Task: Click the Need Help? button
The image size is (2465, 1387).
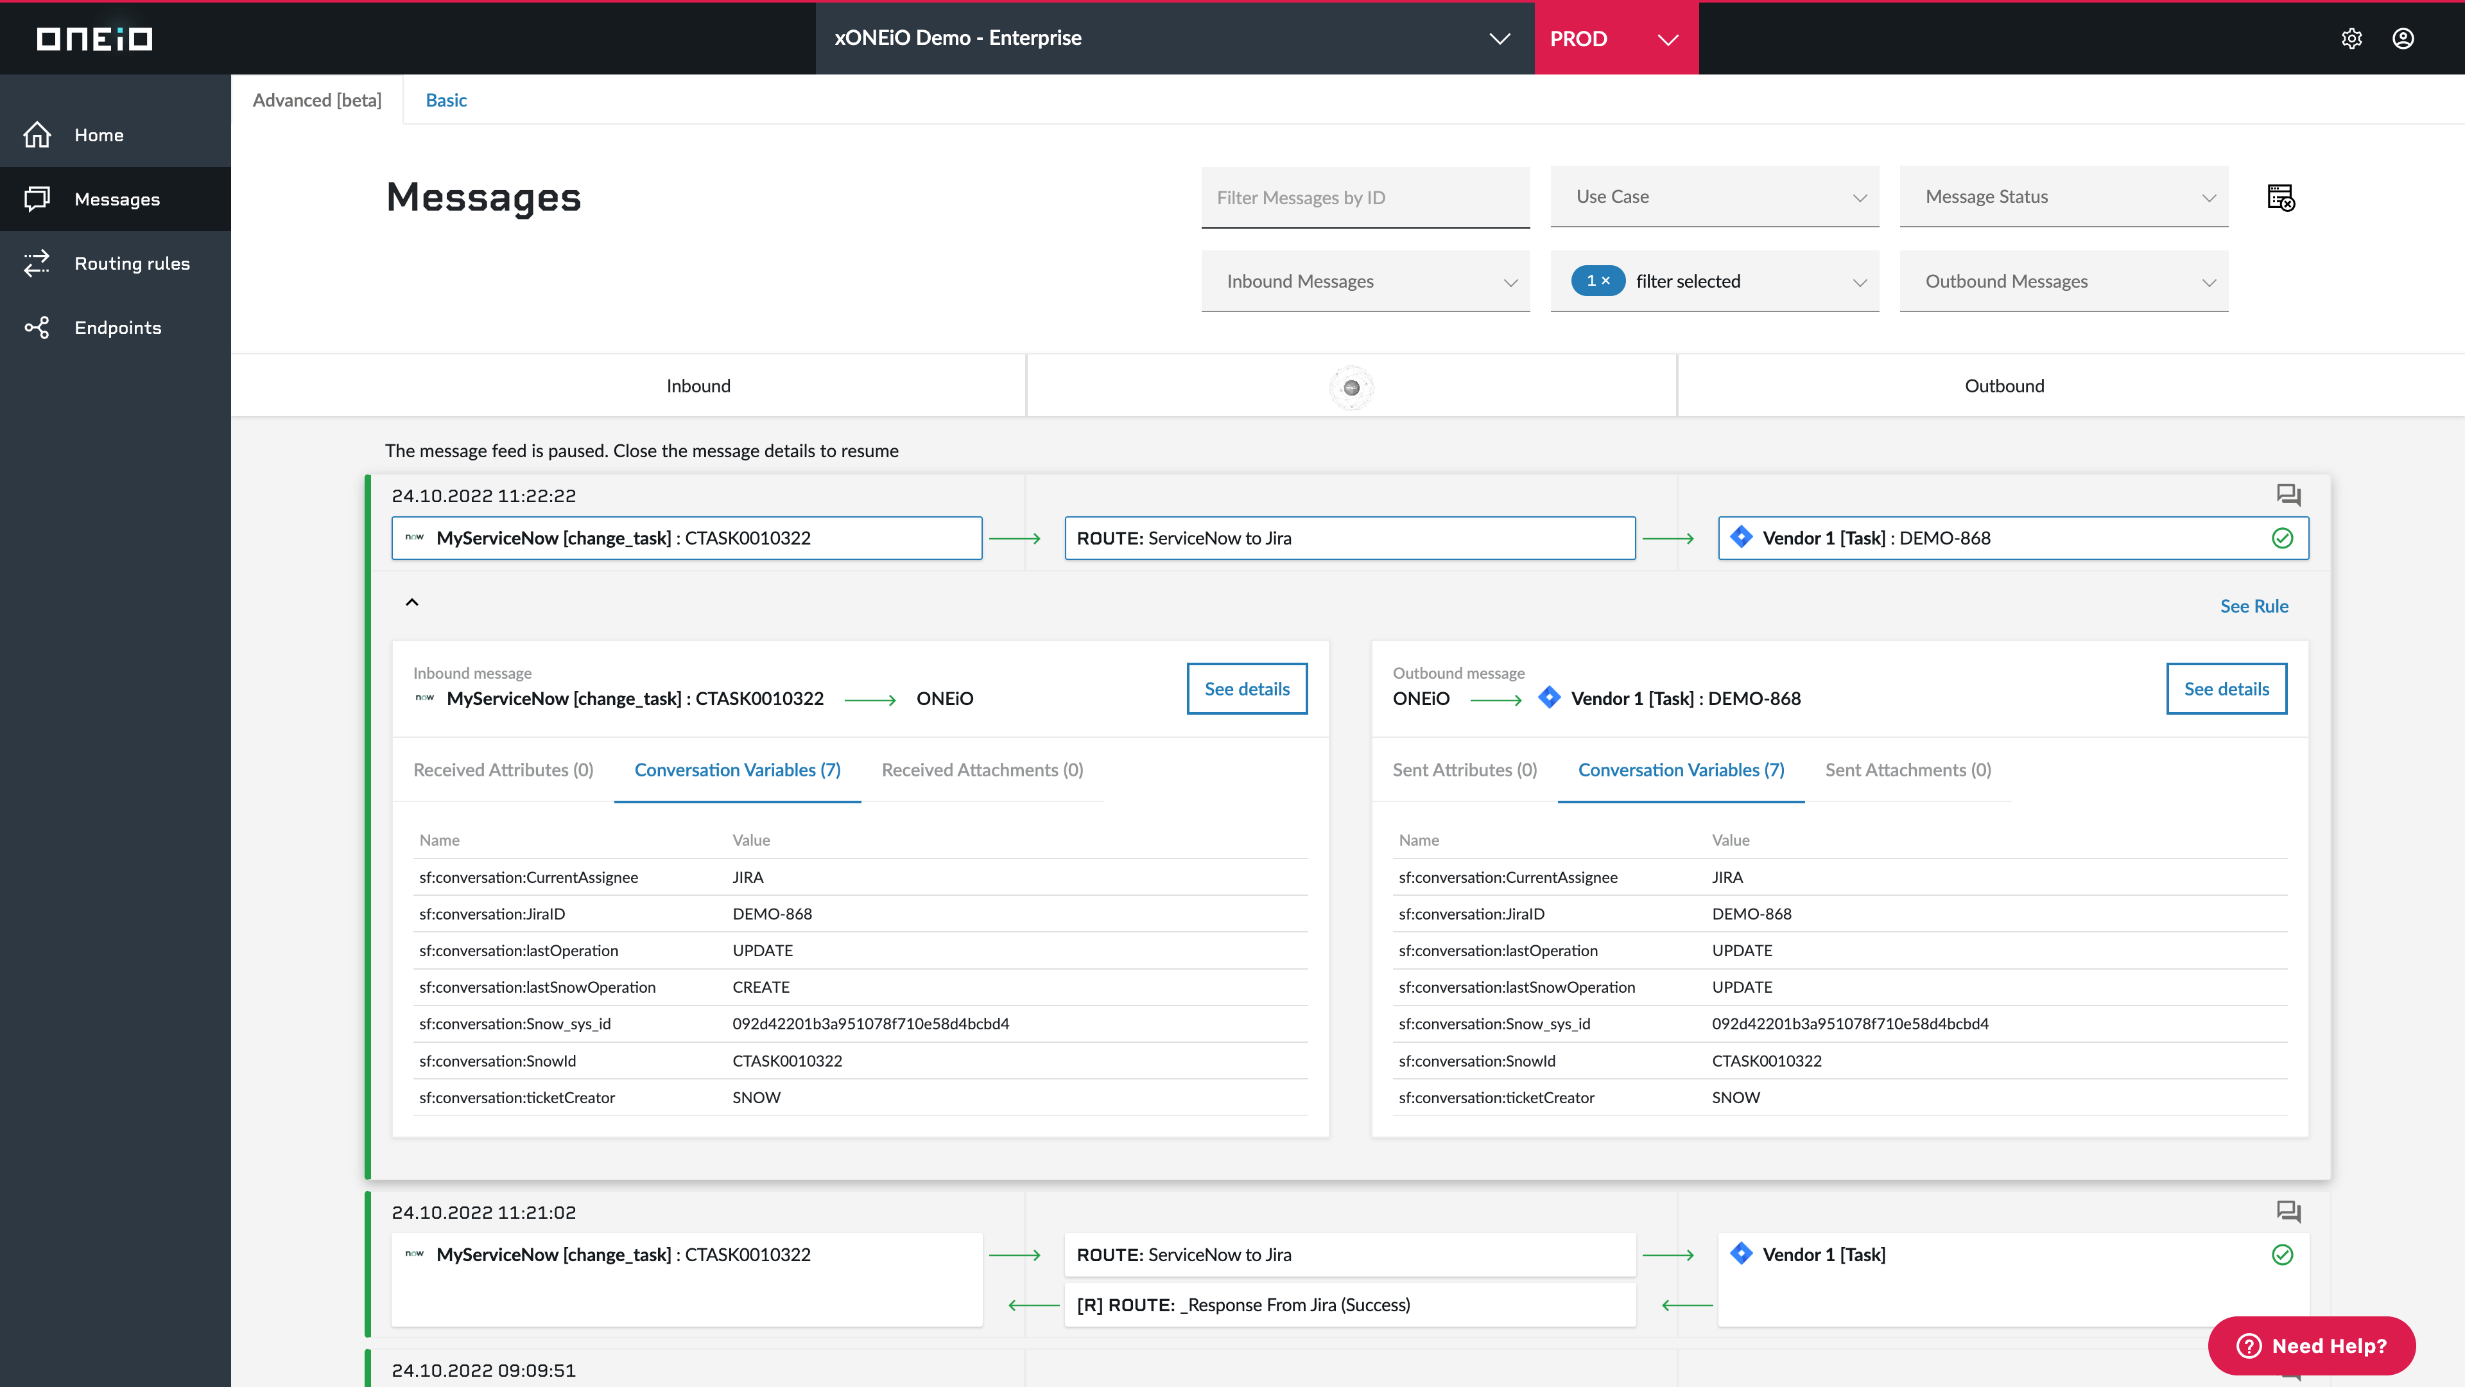Action: pos(2311,1345)
